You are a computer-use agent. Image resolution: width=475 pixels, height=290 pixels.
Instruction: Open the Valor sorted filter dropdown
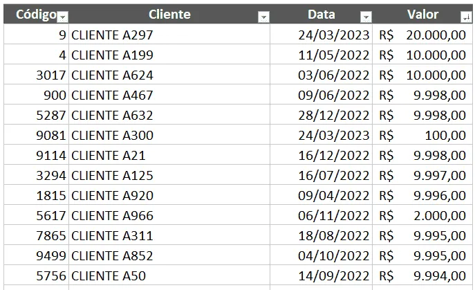pyautogui.click(x=466, y=17)
